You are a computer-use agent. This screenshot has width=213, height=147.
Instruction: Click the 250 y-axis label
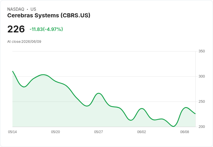tap(202, 102)
